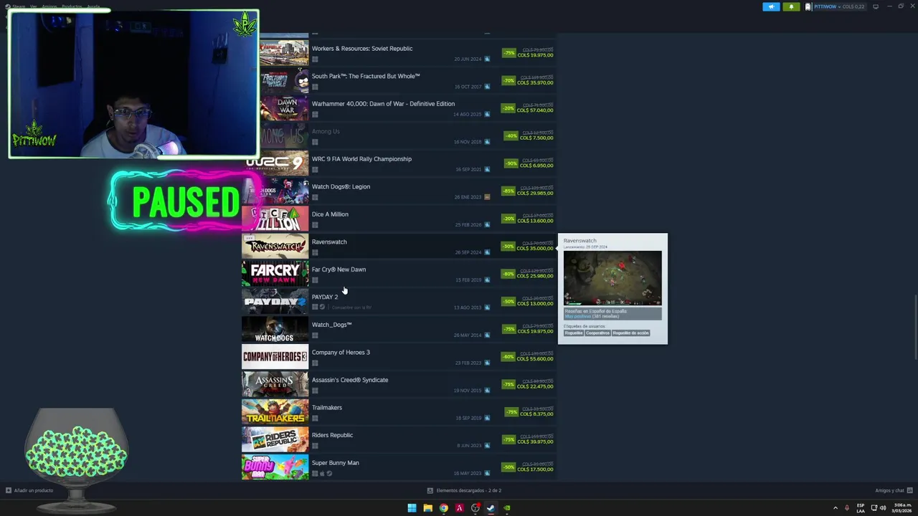The width and height of the screenshot is (918, 516).
Task: Open the Ver menu
Action: pos(34,6)
